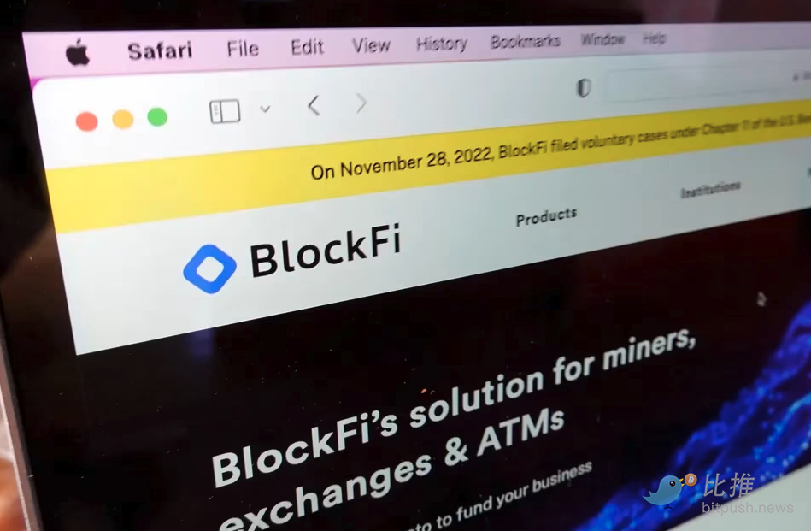Open the History menu
Viewport: 811px width, 531px height.
[x=442, y=44]
